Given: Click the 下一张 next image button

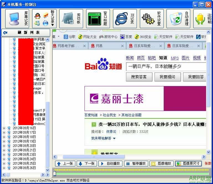Looking at the screenshot, I should pyautogui.click(x=87, y=164).
